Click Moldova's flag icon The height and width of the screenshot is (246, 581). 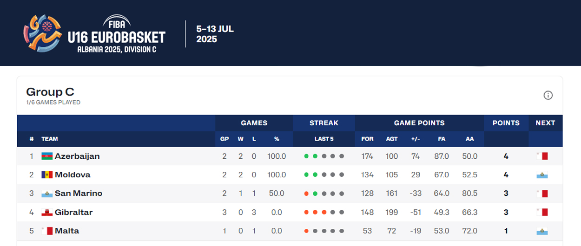pos(47,175)
